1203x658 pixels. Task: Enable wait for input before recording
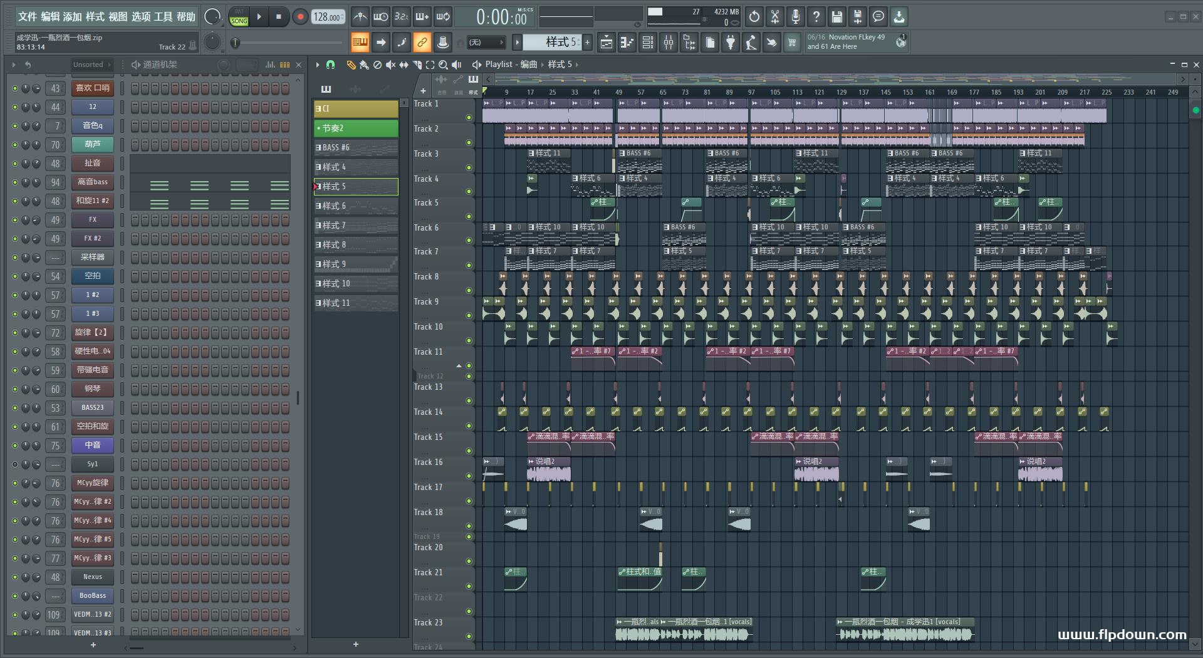pos(380,17)
